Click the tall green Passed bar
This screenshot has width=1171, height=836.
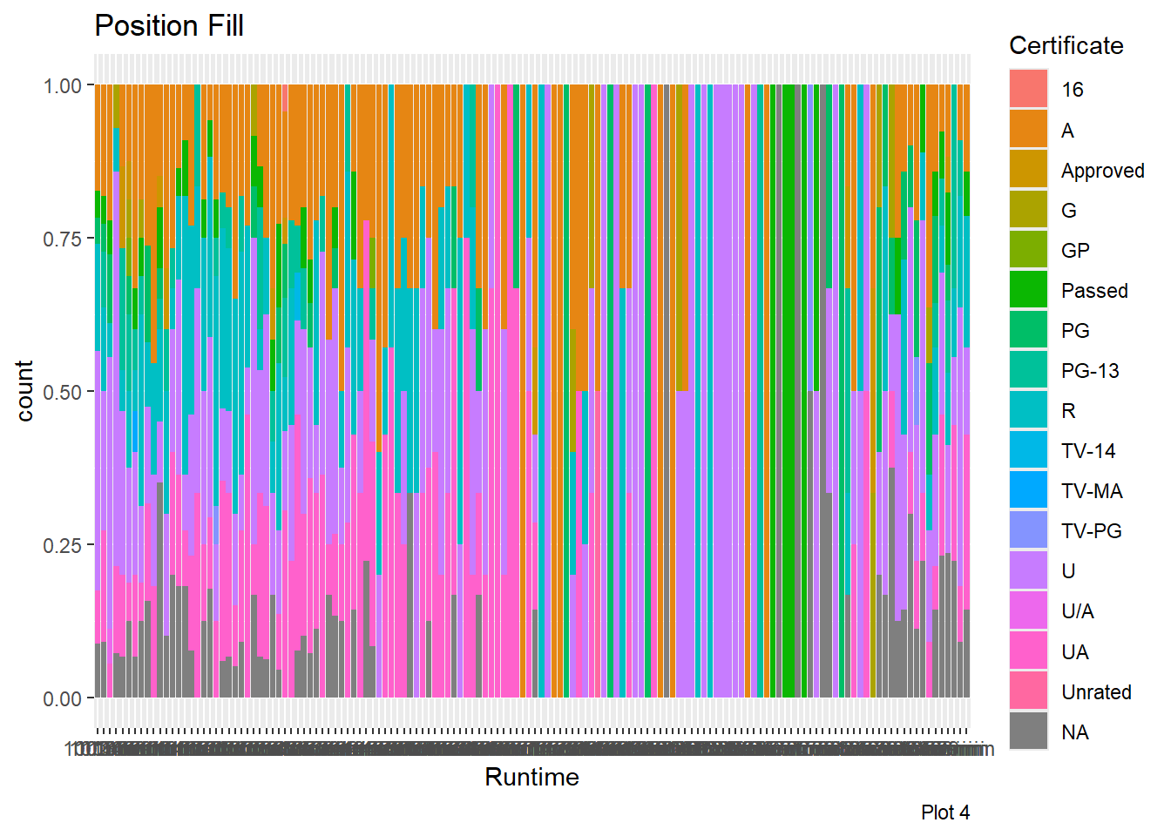(x=791, y=392)
